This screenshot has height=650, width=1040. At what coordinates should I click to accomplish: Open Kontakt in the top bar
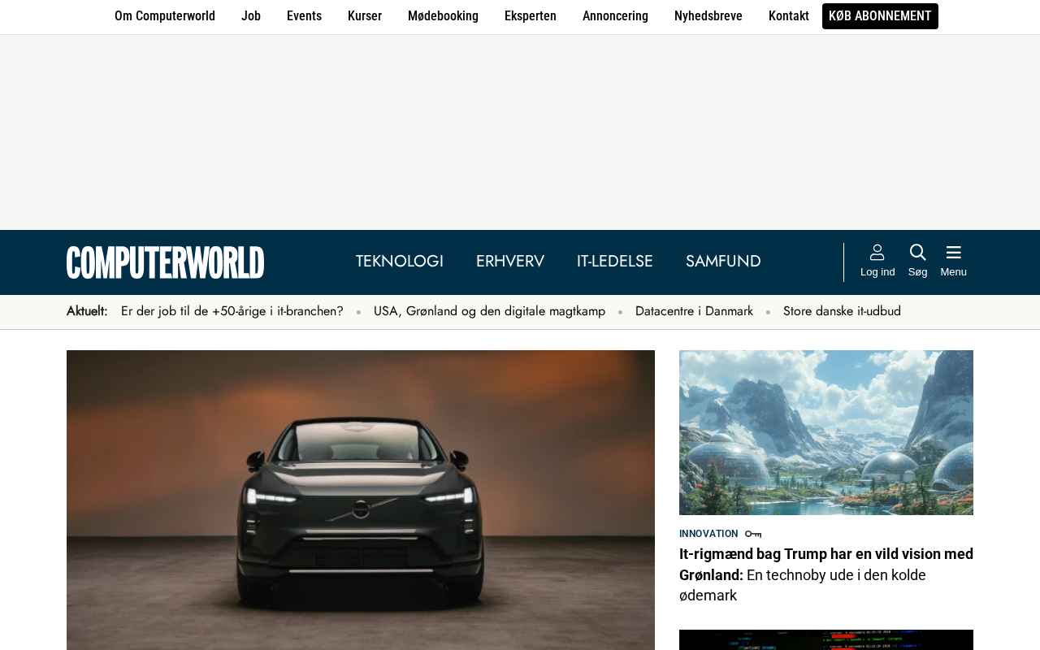pyautogui.click(x=789, y=16)
